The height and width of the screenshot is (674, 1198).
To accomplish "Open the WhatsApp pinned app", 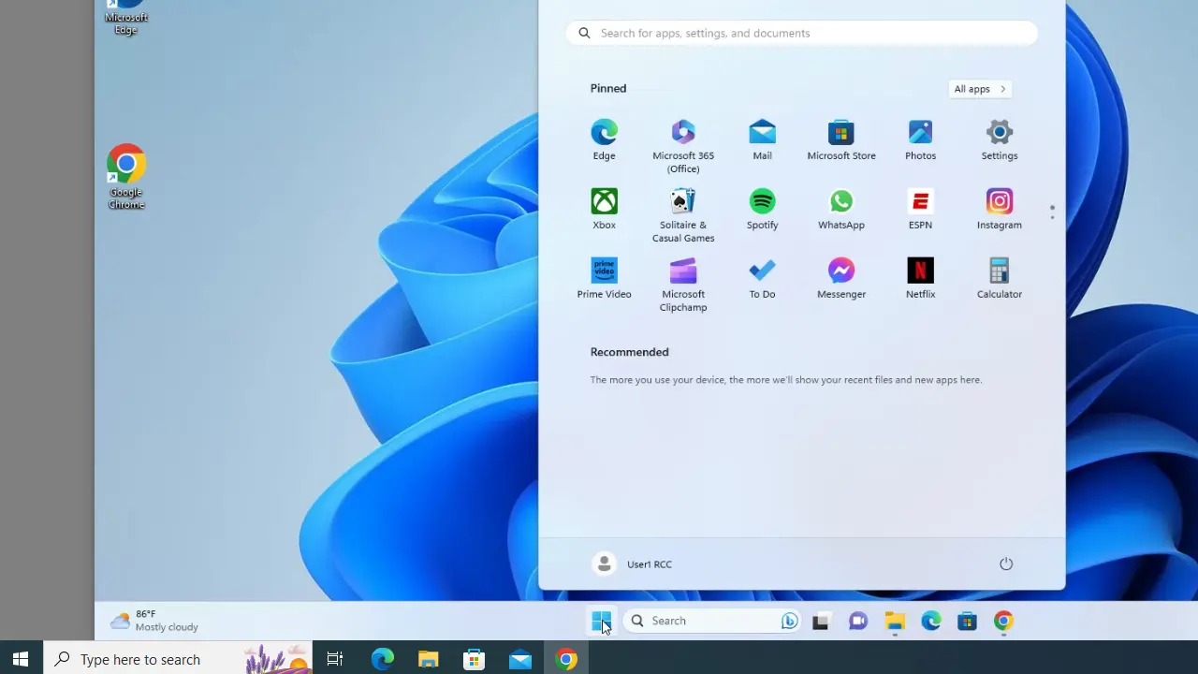I will click(x=841, y=210).
